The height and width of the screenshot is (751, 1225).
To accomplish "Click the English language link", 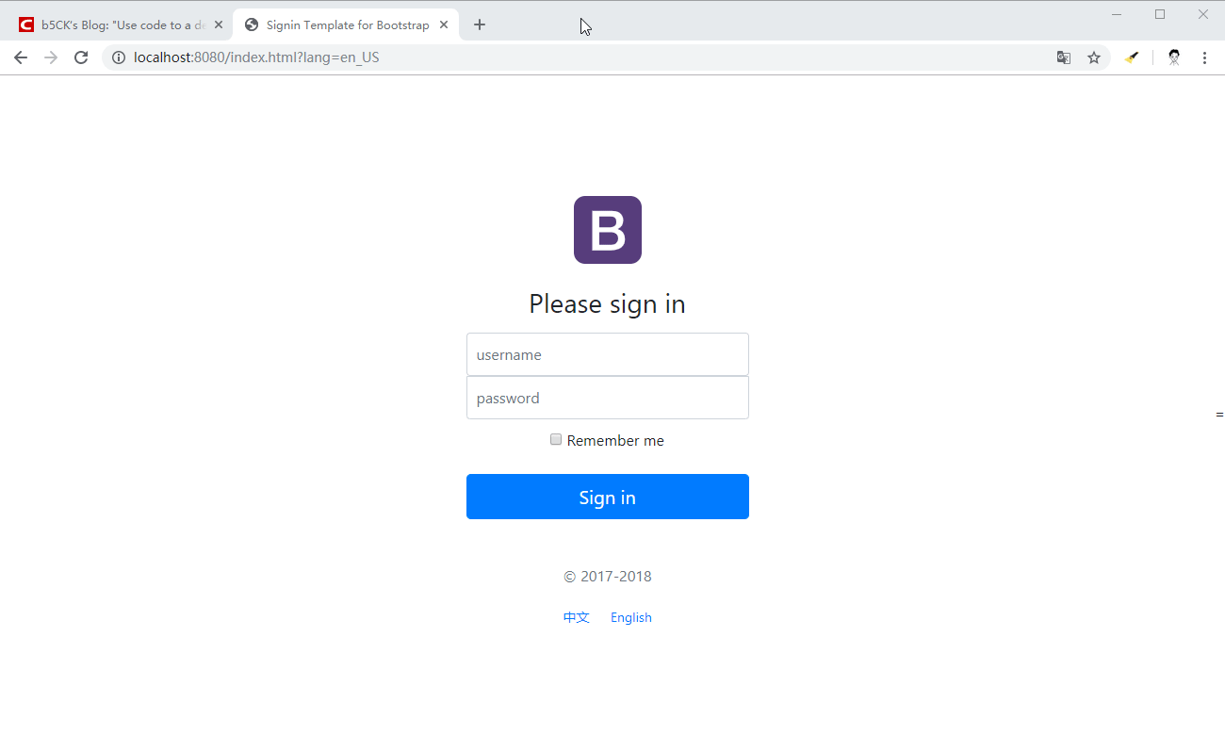I will [631, 617].
